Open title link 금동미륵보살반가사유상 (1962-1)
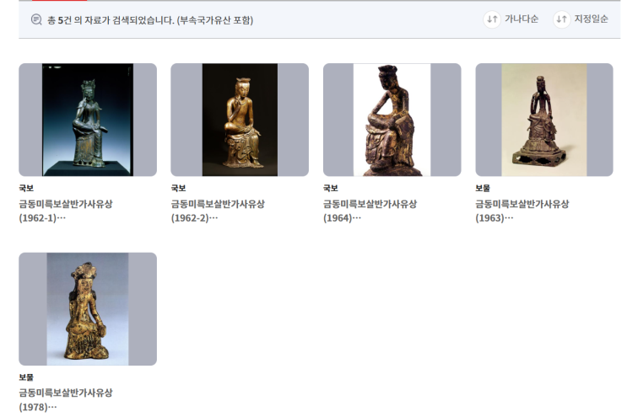The image size is (627, 417). point(66,211)
